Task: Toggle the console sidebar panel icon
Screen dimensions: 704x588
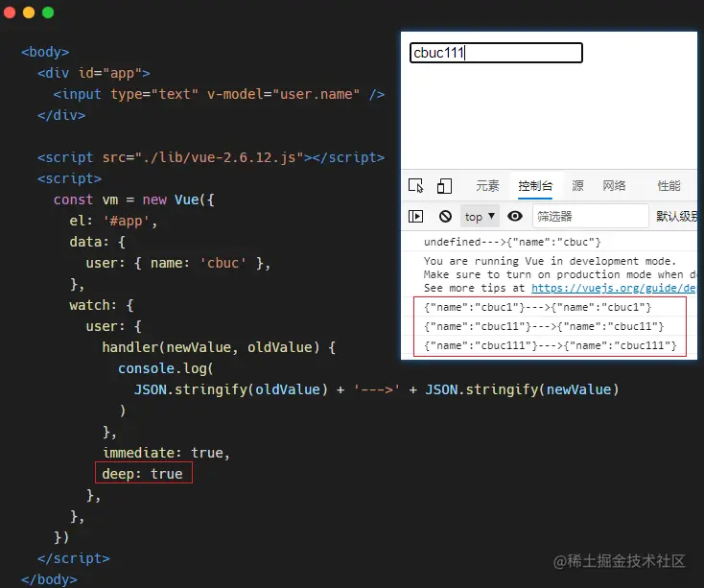Action: click(415, 217)
